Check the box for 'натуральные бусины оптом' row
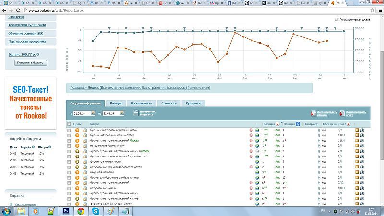This screenshot has width=384, height=216. pyautogui.click(x=69, y=145)
